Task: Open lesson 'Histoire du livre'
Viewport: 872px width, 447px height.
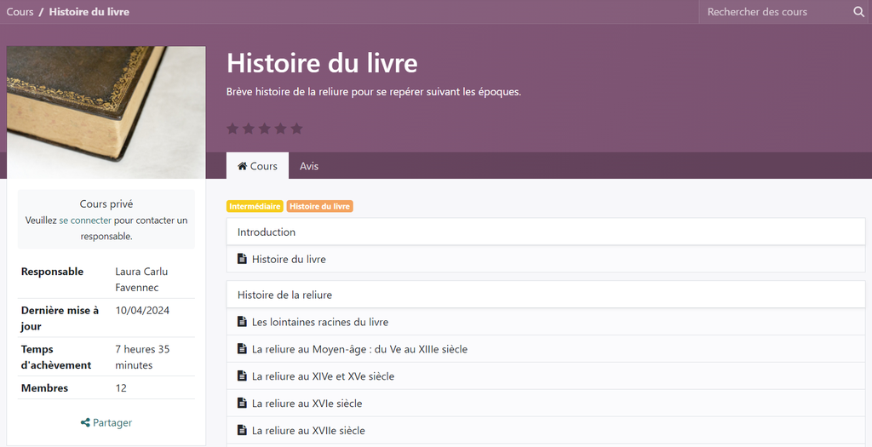Action: tap(289, 259)
